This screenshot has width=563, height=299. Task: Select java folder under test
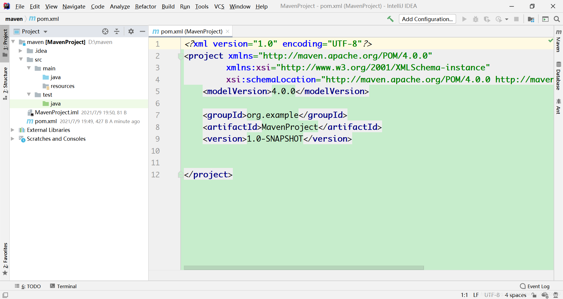coord(55,103)
